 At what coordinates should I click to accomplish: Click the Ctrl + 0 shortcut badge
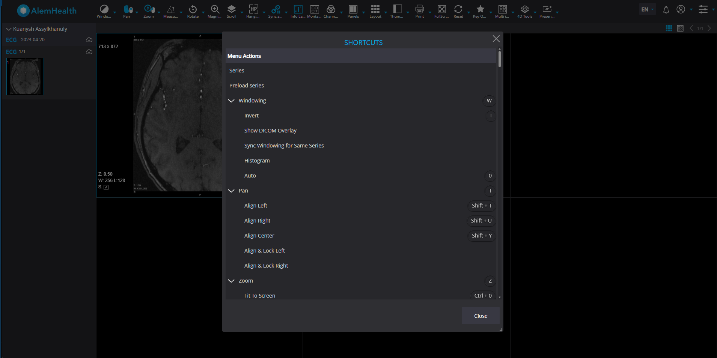click(483, 296)
